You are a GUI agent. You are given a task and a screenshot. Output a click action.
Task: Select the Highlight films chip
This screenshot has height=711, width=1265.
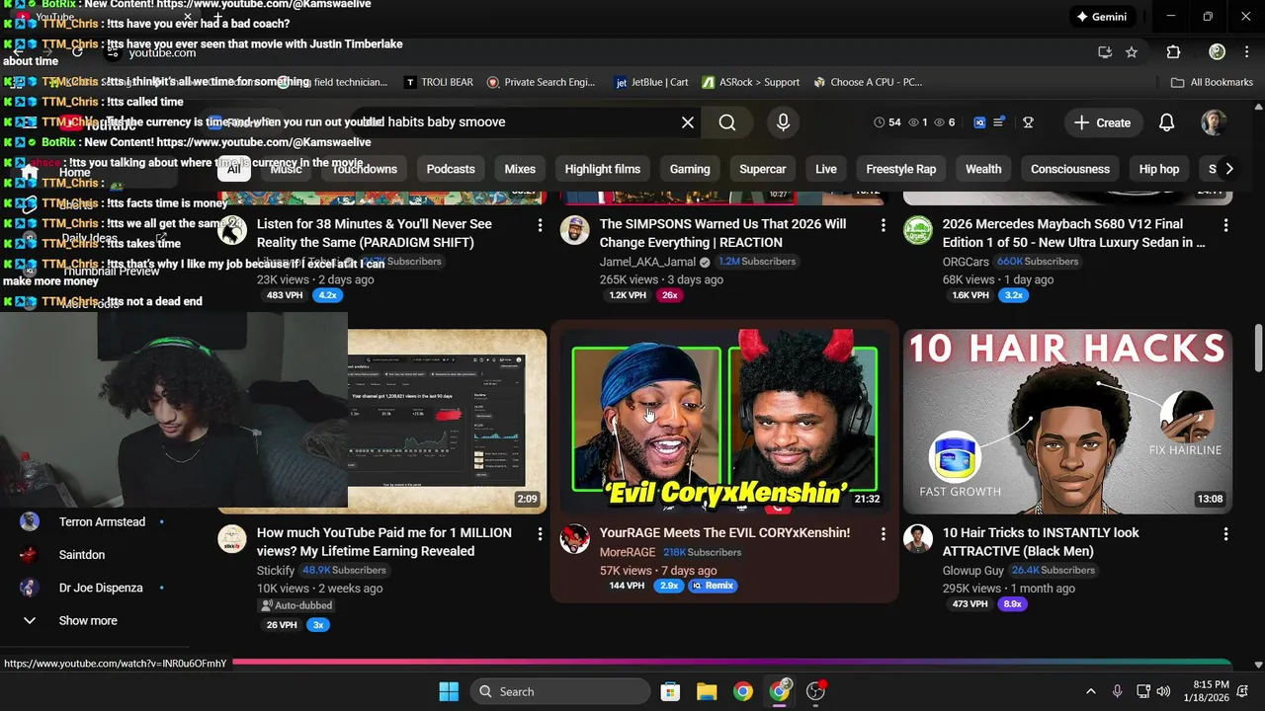coord(603,169)
